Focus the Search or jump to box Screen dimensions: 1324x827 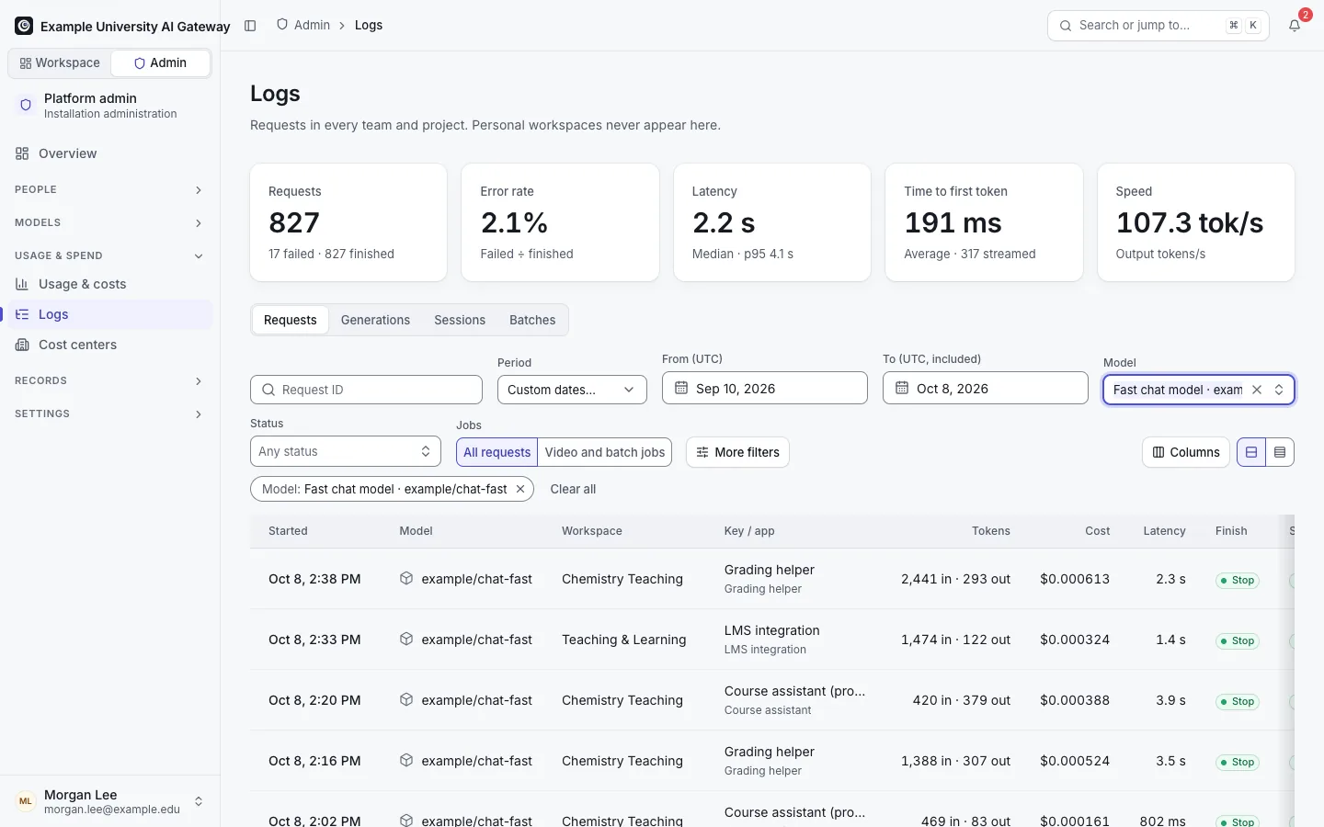(x=1158, y=26)
